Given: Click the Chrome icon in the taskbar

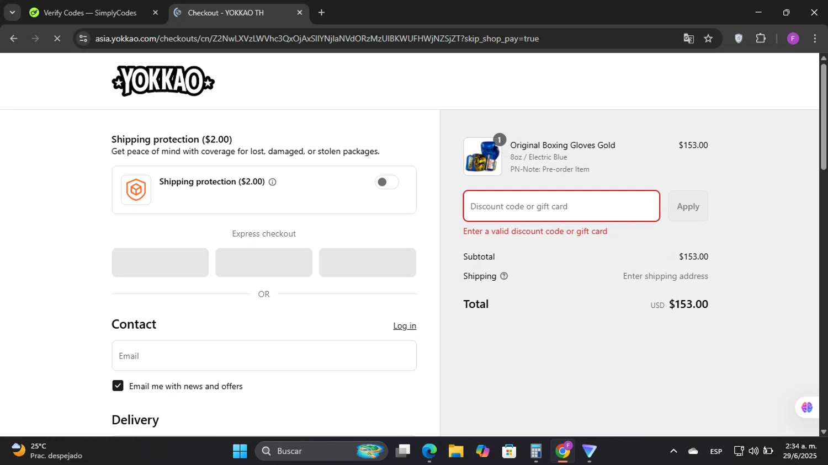Looking at the screenshot, I should click(x=562, y=451).
